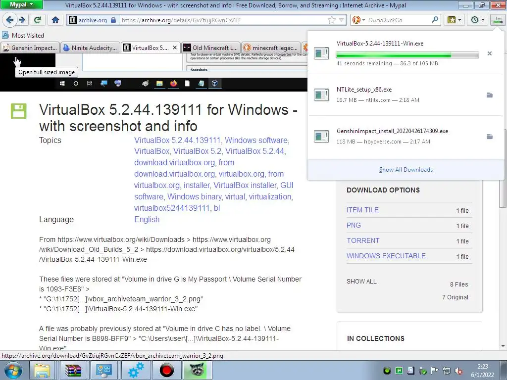Click the 7 Original text
The width and height of the screenshot is (507, 380).
pos(455,297)
